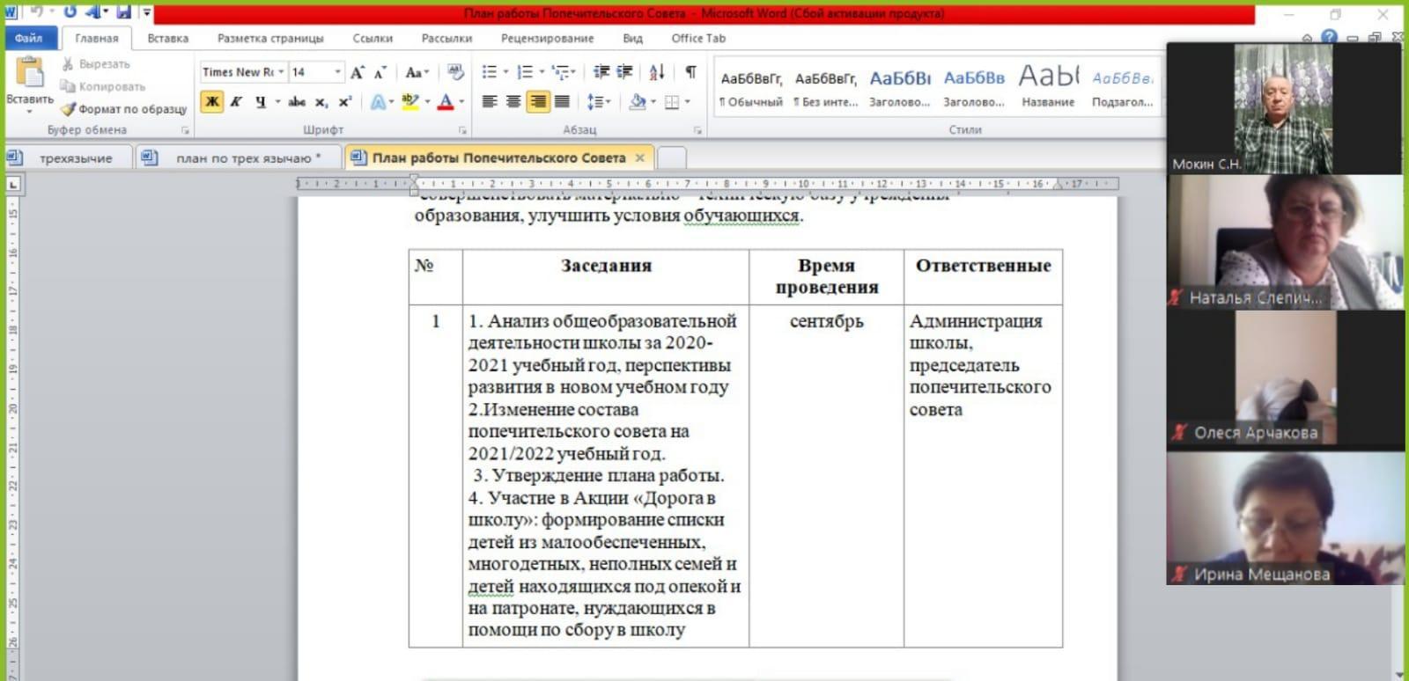1409x681 pixels.
Task: Open the font name dropdown
Action: (281, 72)
